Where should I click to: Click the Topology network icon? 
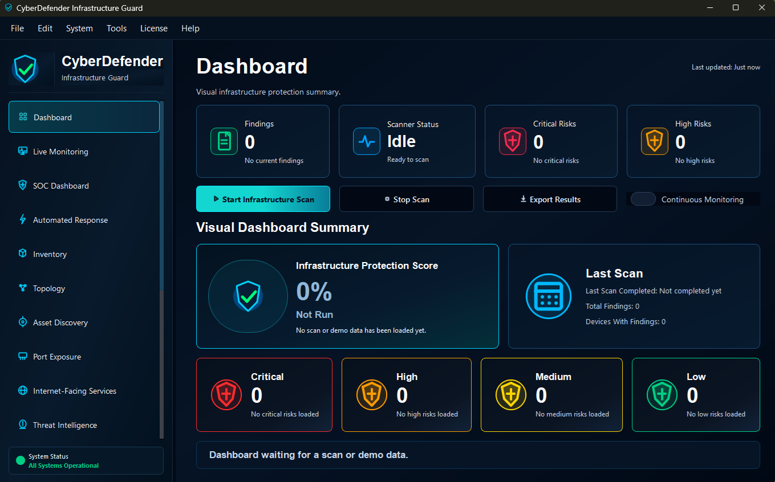click(x=23, y=288)
